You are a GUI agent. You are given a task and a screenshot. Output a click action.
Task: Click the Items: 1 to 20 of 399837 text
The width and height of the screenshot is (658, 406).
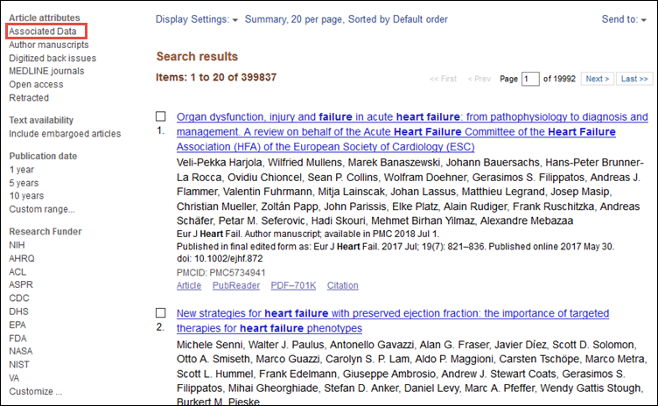[216, 77]
